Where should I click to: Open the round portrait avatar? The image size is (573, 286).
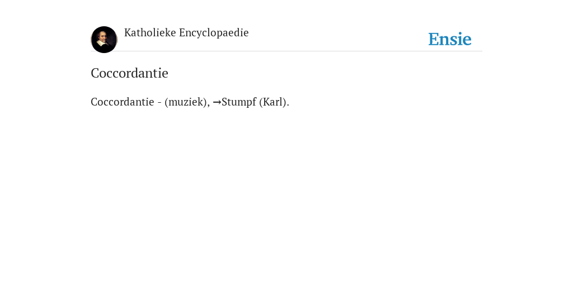(x=104, y=40)
